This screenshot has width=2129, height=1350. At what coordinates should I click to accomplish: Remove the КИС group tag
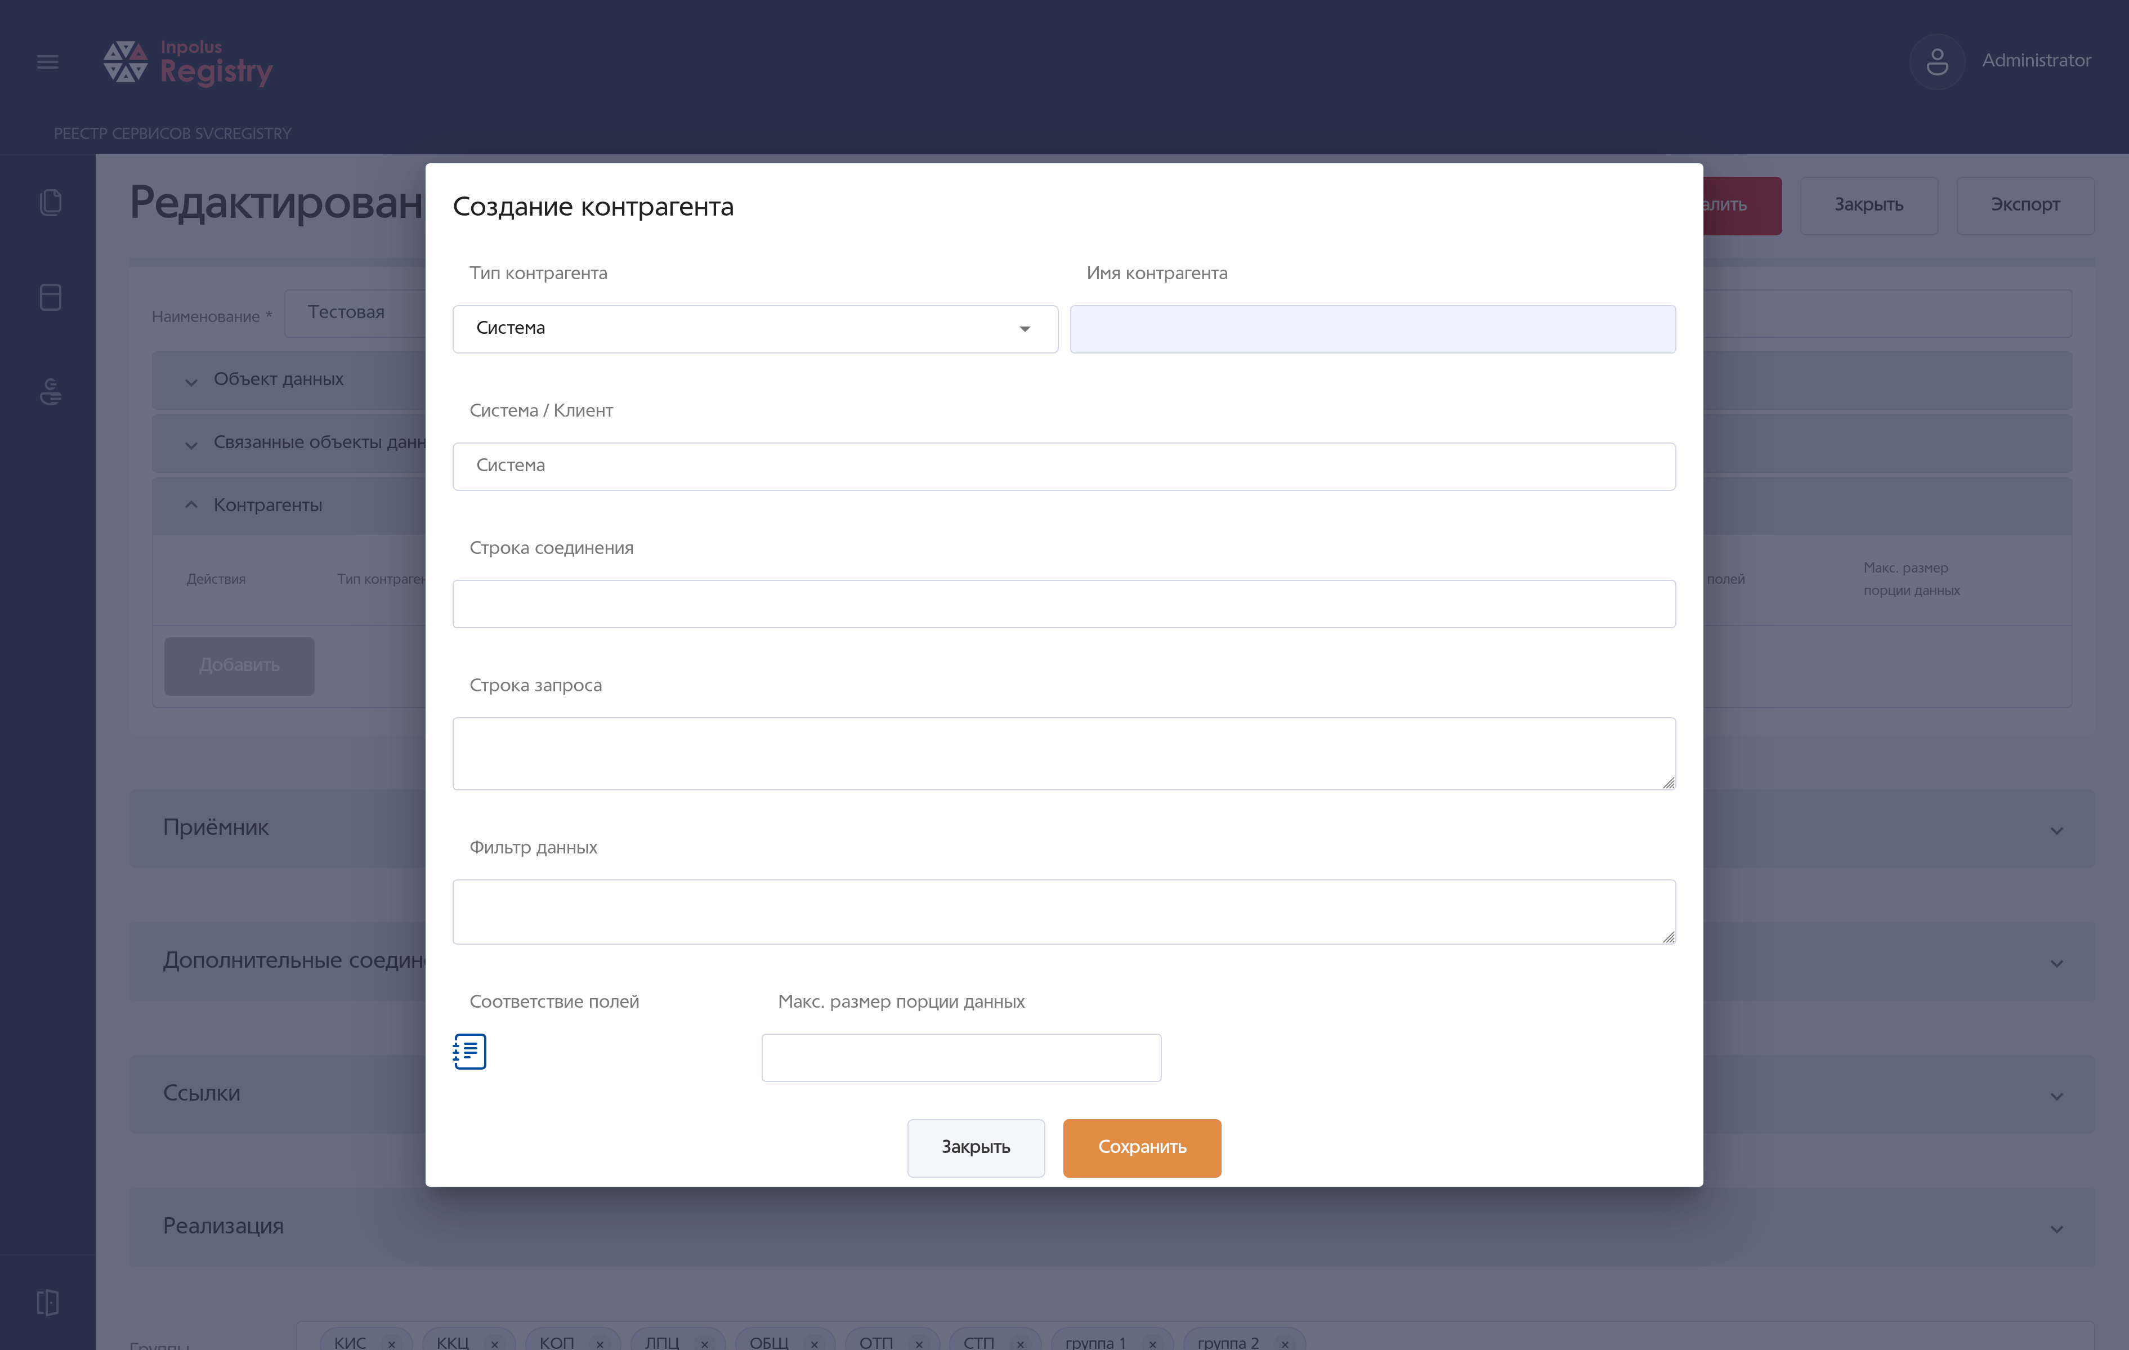click(x=392, y=1344)
